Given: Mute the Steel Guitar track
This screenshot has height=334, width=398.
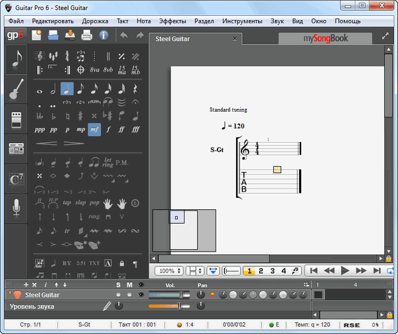Looking at the screenshot, I should coord(130,294).
